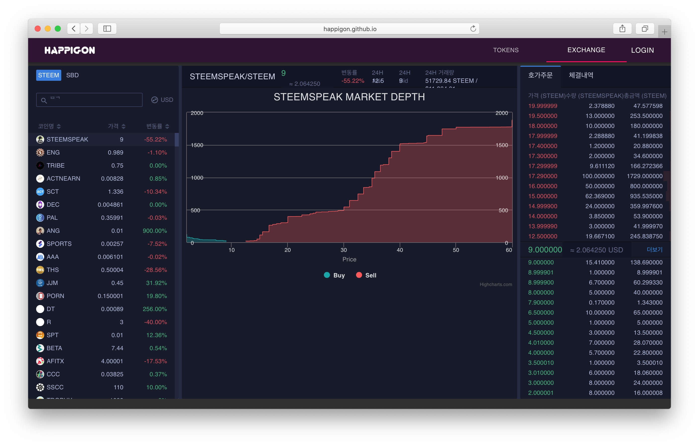The height and width of the screenshot is (446, 699).
Task: Open the TOKENS menu item
Action: point(506,50)
